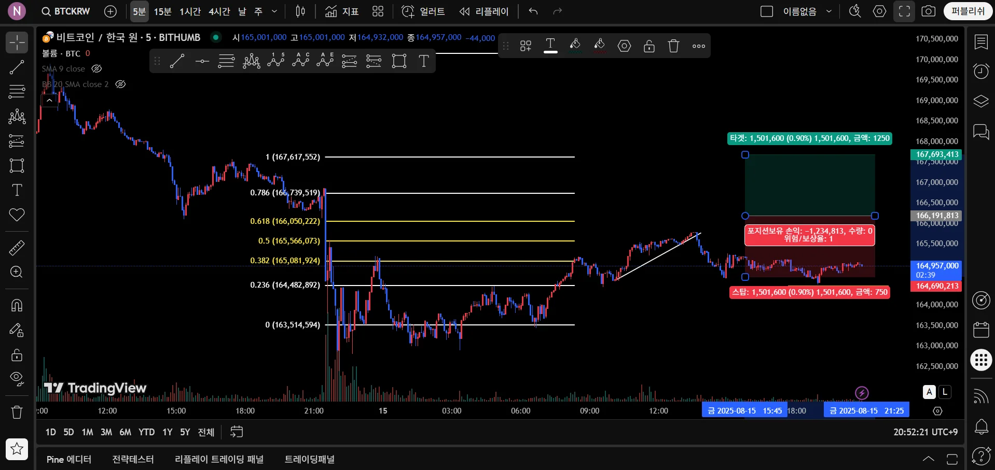Open the Pine 에디터 tab
This screenshot has height=470, width=995.
69,460
